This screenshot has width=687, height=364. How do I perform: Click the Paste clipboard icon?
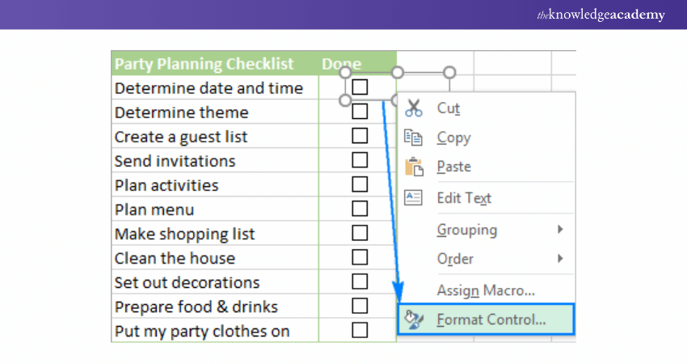pos(414,167)
